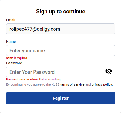Click the Password field label
Screen dimensions: 121x113
tap(14, 63)
